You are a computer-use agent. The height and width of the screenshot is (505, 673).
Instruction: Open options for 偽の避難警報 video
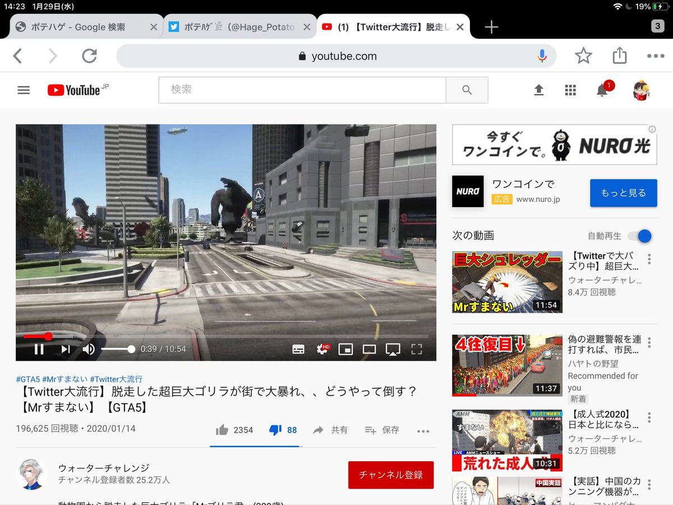click(x=649, y=342)
